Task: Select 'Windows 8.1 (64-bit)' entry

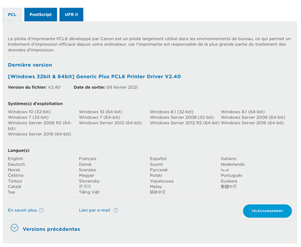Action: pos(243,112)
